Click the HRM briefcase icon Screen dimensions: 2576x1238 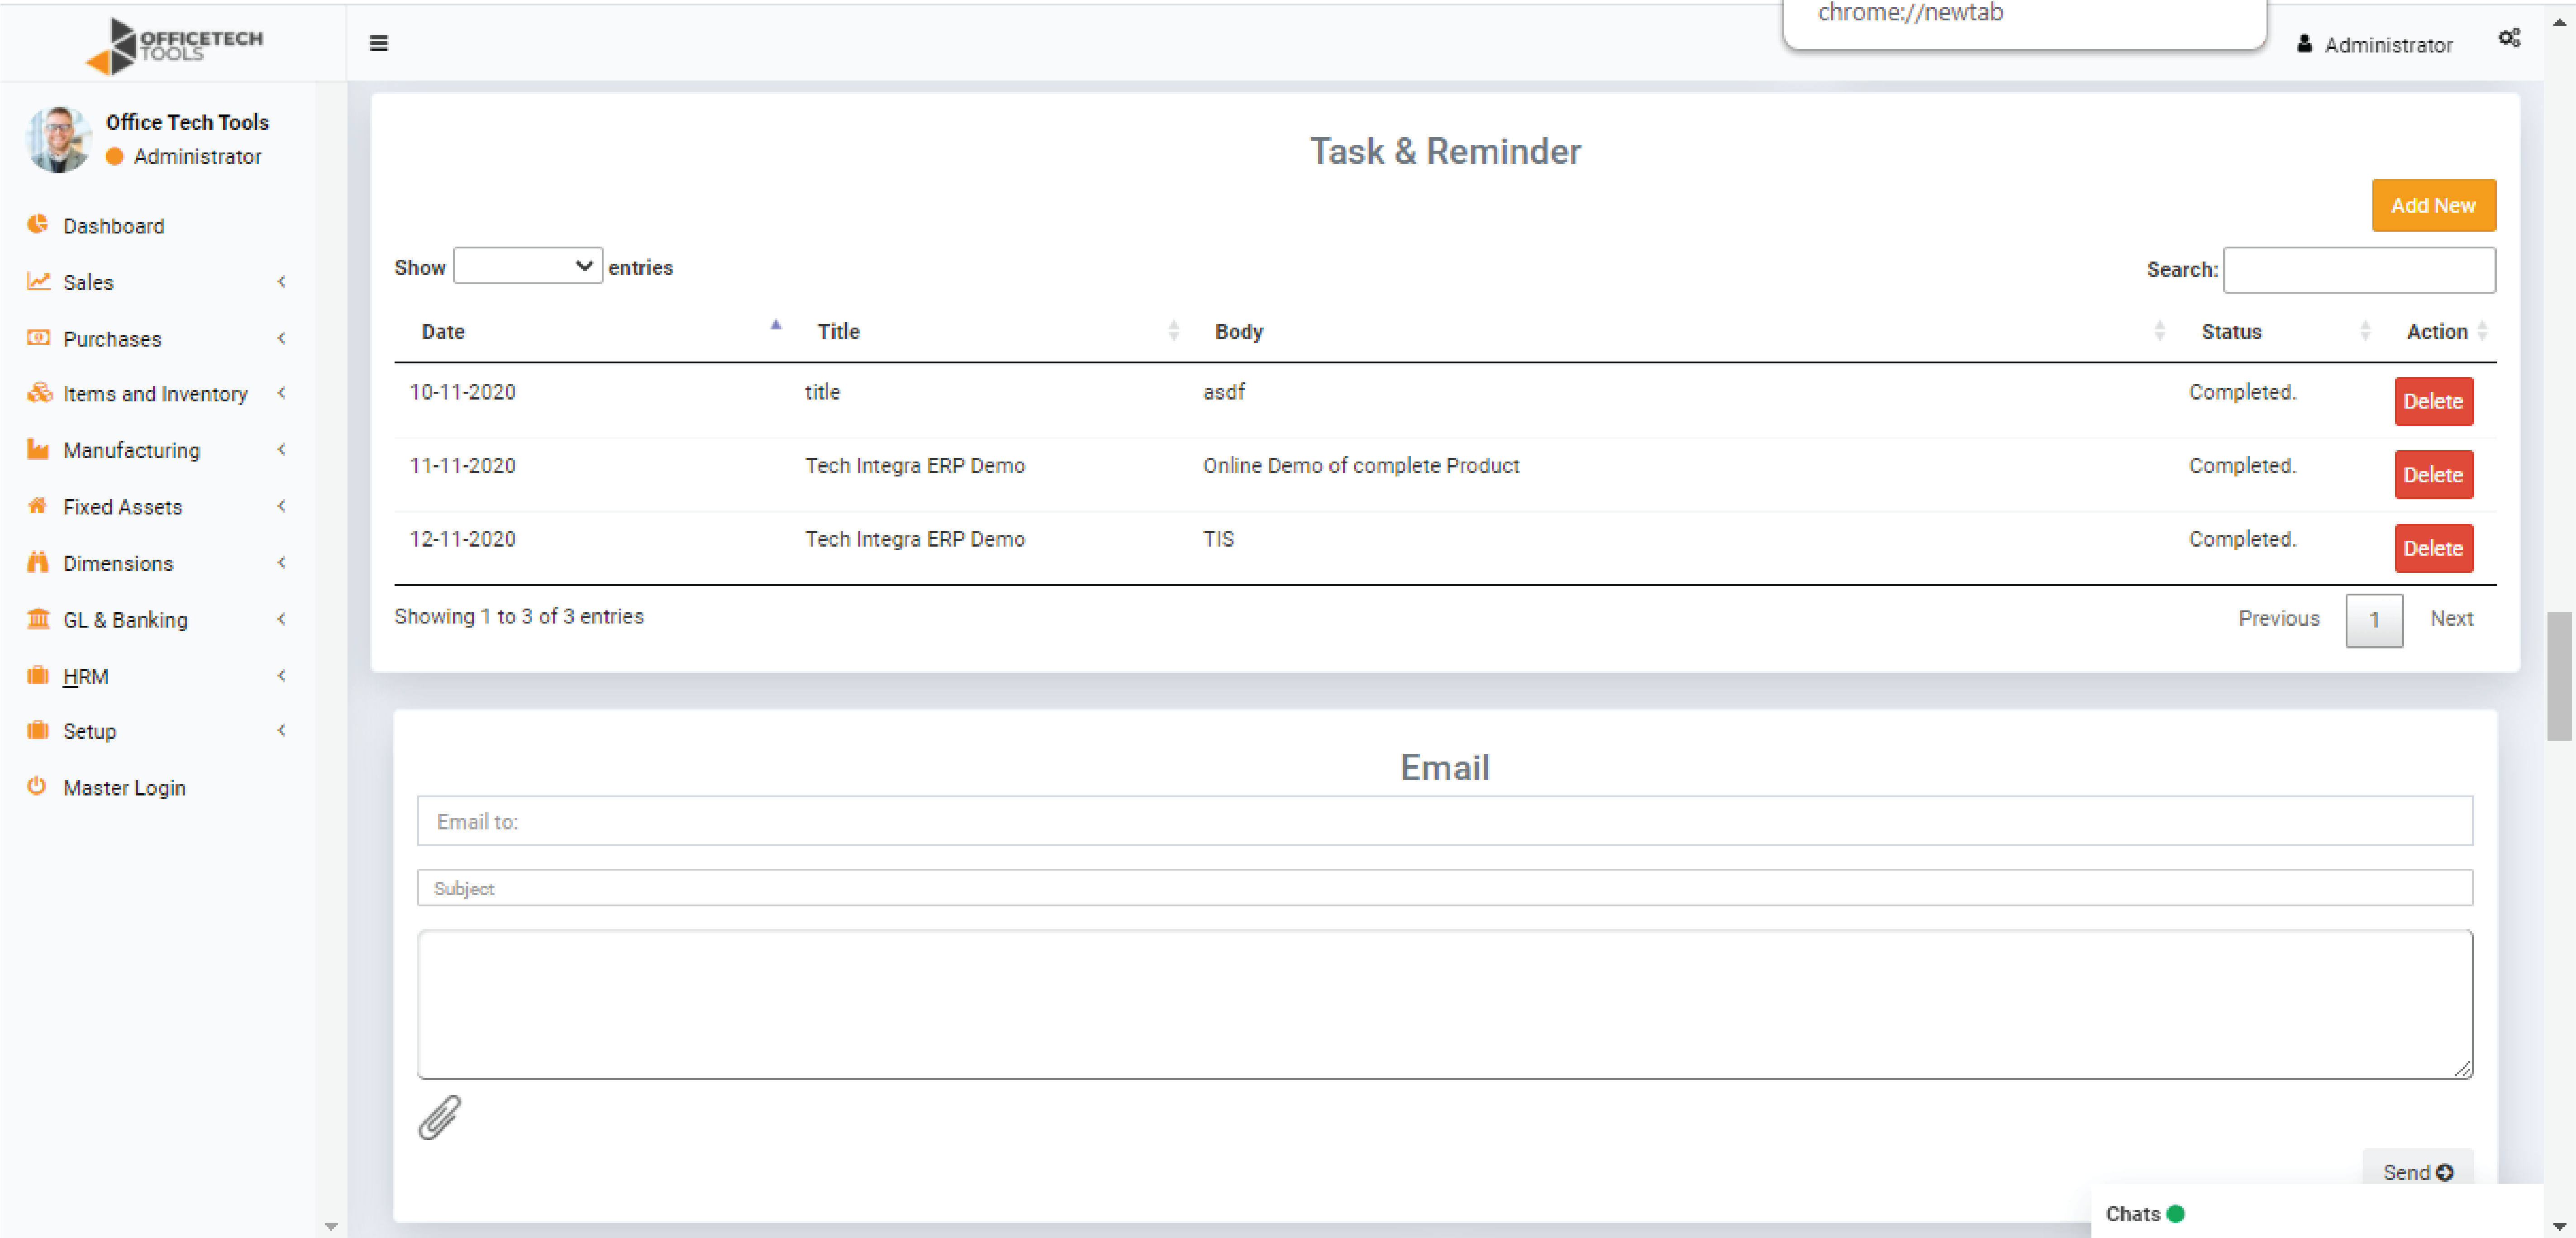click(38, 675)
